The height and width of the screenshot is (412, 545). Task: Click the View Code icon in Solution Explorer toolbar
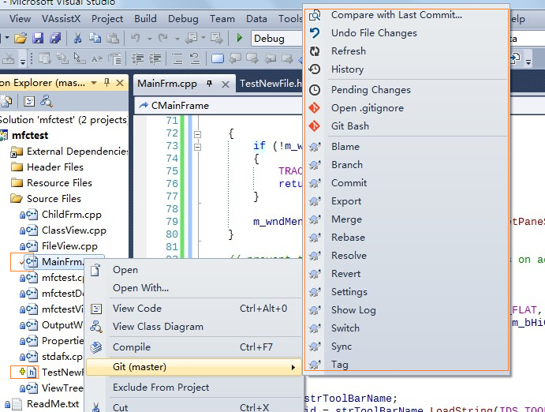click(29, 102)
